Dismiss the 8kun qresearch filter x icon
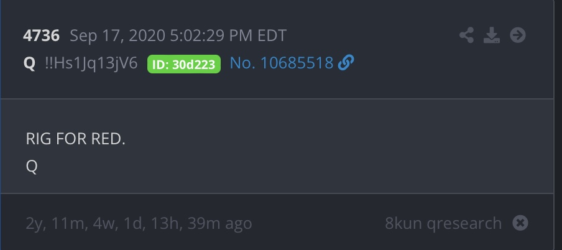The width and height of the screenshot is (562, 250). pyautogui.click(x=520, y=223)
